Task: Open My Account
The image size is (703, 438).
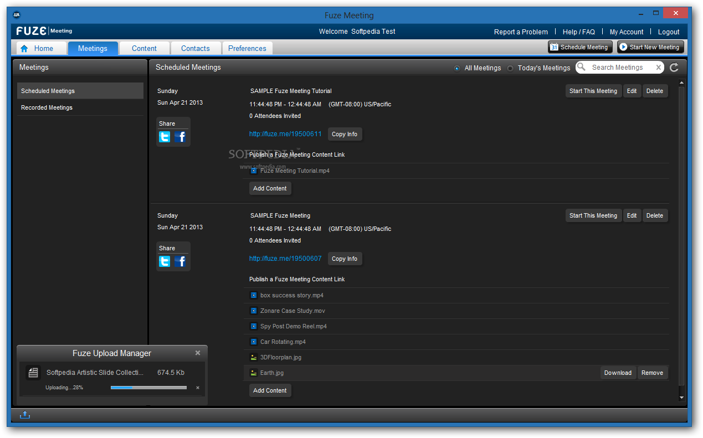Action: click(x=627, y=32)
